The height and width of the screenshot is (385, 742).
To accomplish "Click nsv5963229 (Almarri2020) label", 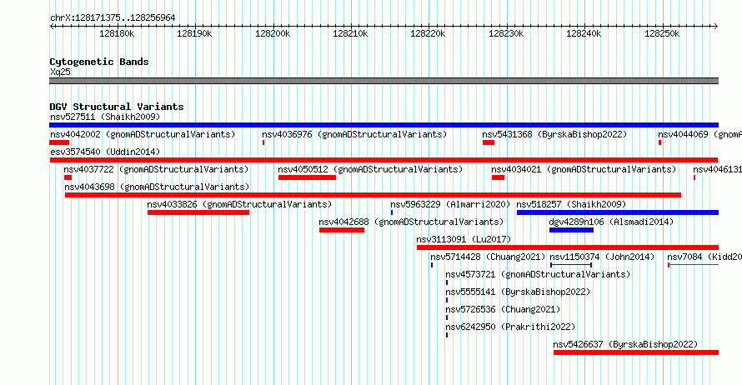I will (450, 204).
